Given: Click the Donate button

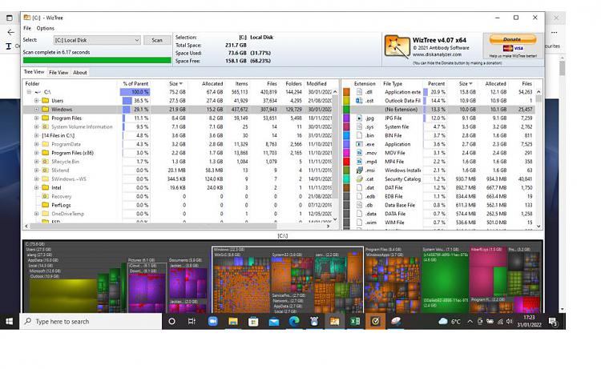Looking at the screenshot, I should (x=512, y=39).
